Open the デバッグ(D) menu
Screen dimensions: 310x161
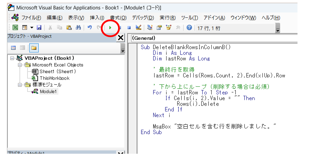point(143,18)
